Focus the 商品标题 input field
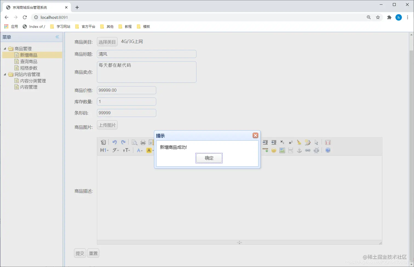This screenshot has width=414, height=267. coord(146,54)
